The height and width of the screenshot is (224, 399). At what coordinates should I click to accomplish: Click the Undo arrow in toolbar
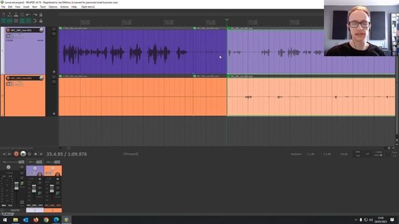point(28,15)
